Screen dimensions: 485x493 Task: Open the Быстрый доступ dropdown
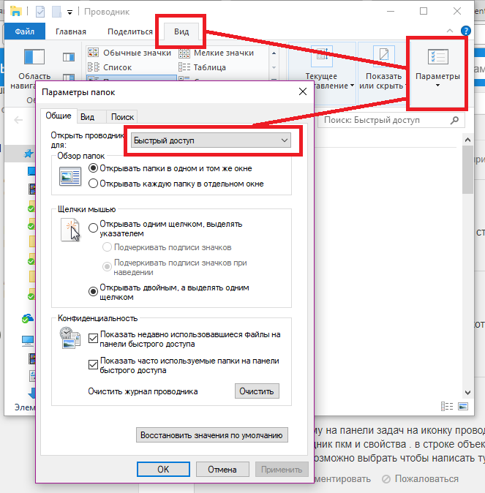point(211,140)
